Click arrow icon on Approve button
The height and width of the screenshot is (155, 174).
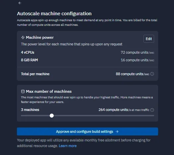pos(117,131)
